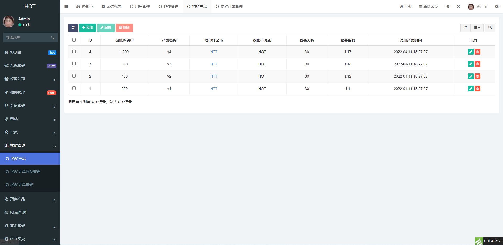This screenshot has width=503, height=245.
Task: Expand the 权限管理 sidebar menu
Action: click(30, 79)
